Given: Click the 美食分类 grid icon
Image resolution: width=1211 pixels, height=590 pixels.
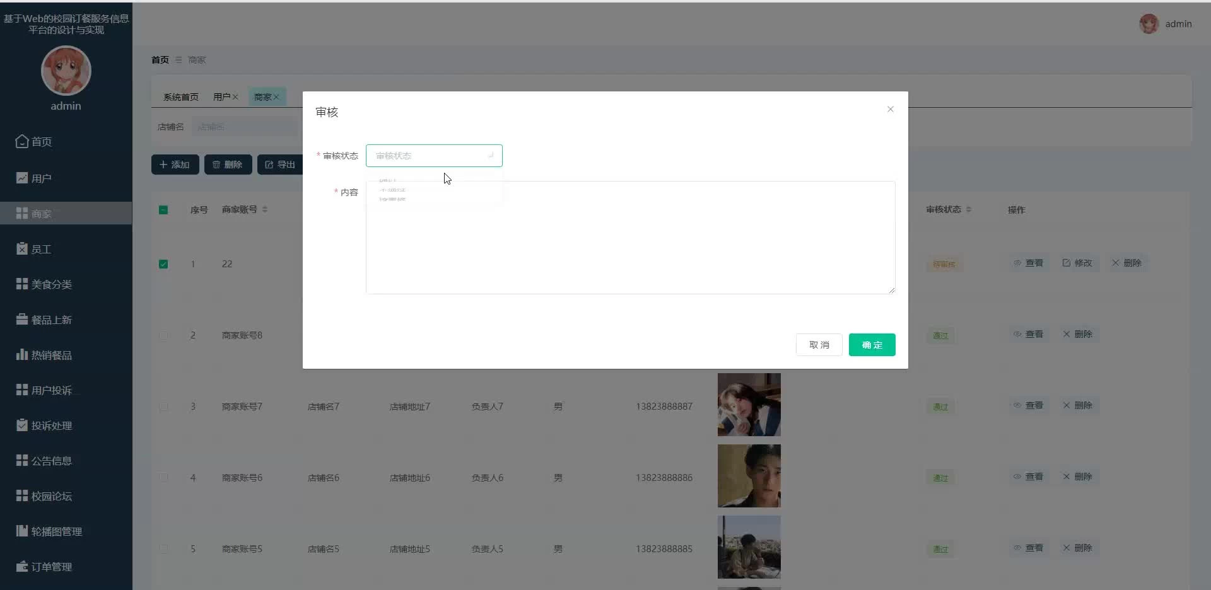Looking at the screenshot, I should pos(22,284).
